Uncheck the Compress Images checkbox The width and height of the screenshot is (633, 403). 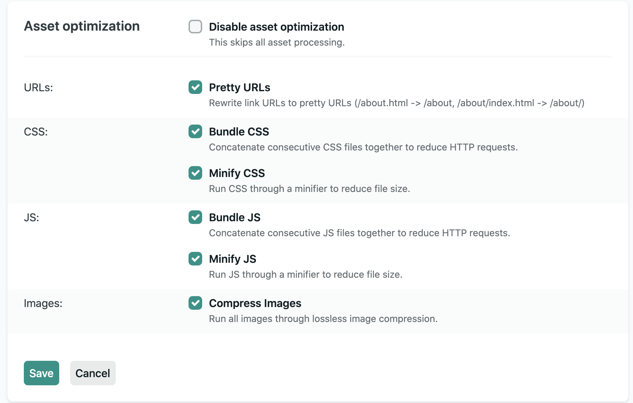(x=195, y=303)
